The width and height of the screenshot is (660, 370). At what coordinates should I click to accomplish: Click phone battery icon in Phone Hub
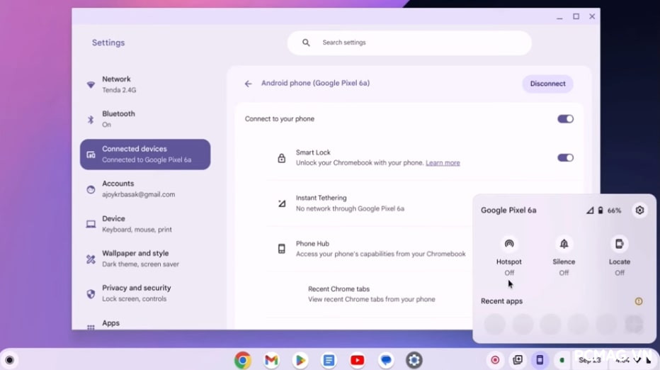coord(601,211)
